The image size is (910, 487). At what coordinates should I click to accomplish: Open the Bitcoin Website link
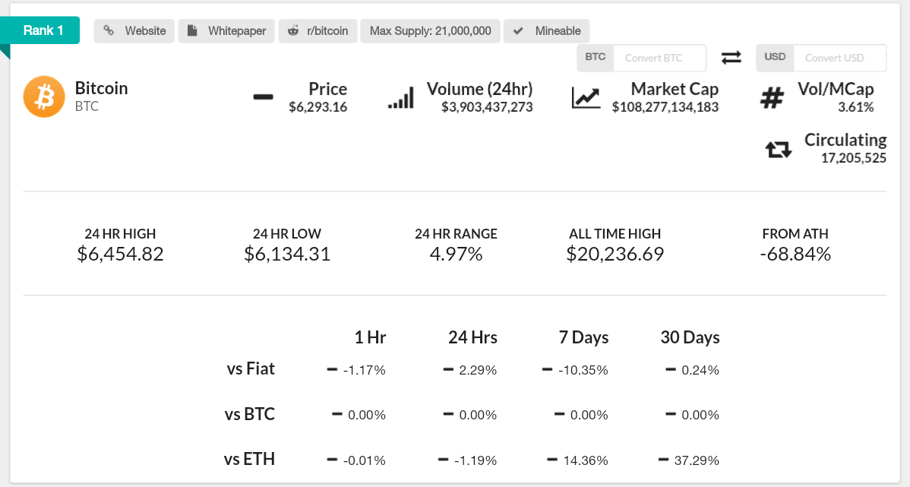click(135, 31)
